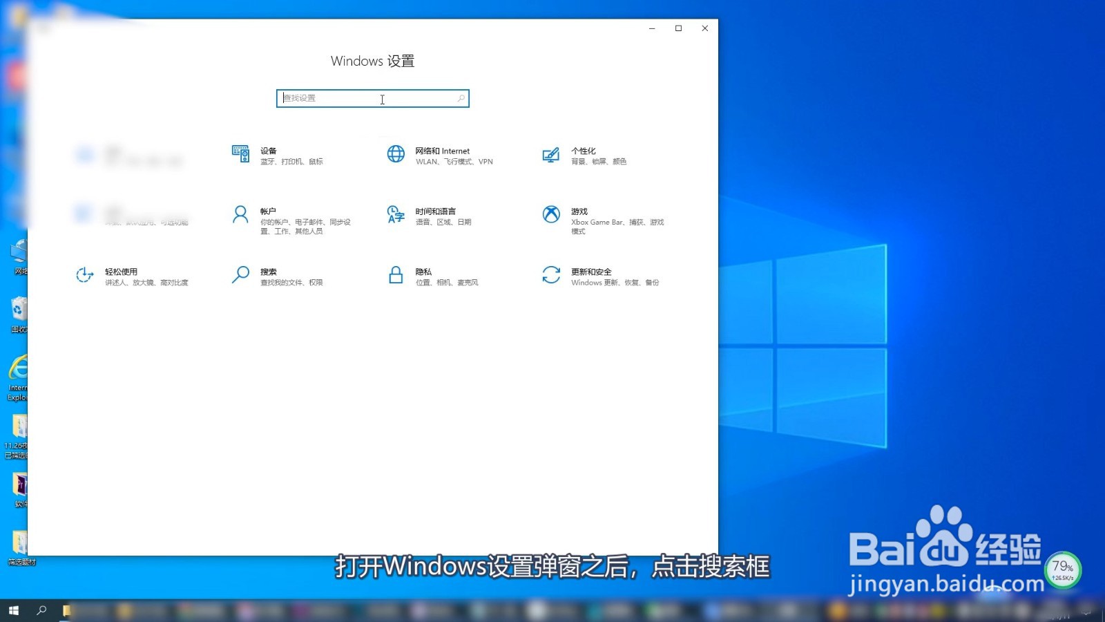Click the Xbox Game Bar description text
Screen dimensions: 1105x622
point(617,227)
